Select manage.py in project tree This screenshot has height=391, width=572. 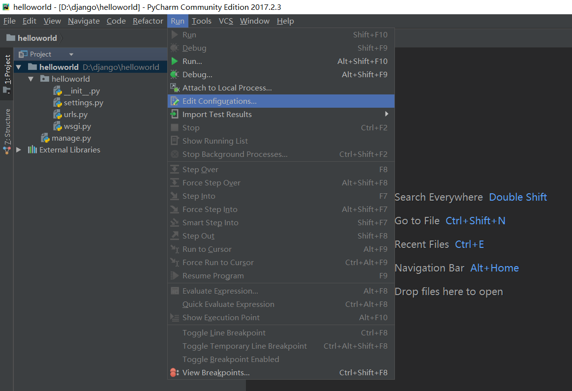tap(71, 138)
